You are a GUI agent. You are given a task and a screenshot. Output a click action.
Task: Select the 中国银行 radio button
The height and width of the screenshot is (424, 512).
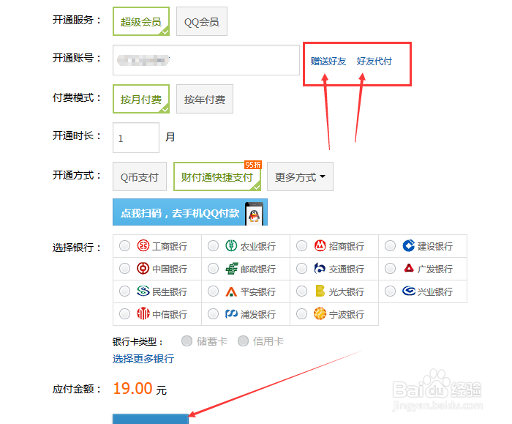coord(125,269)
